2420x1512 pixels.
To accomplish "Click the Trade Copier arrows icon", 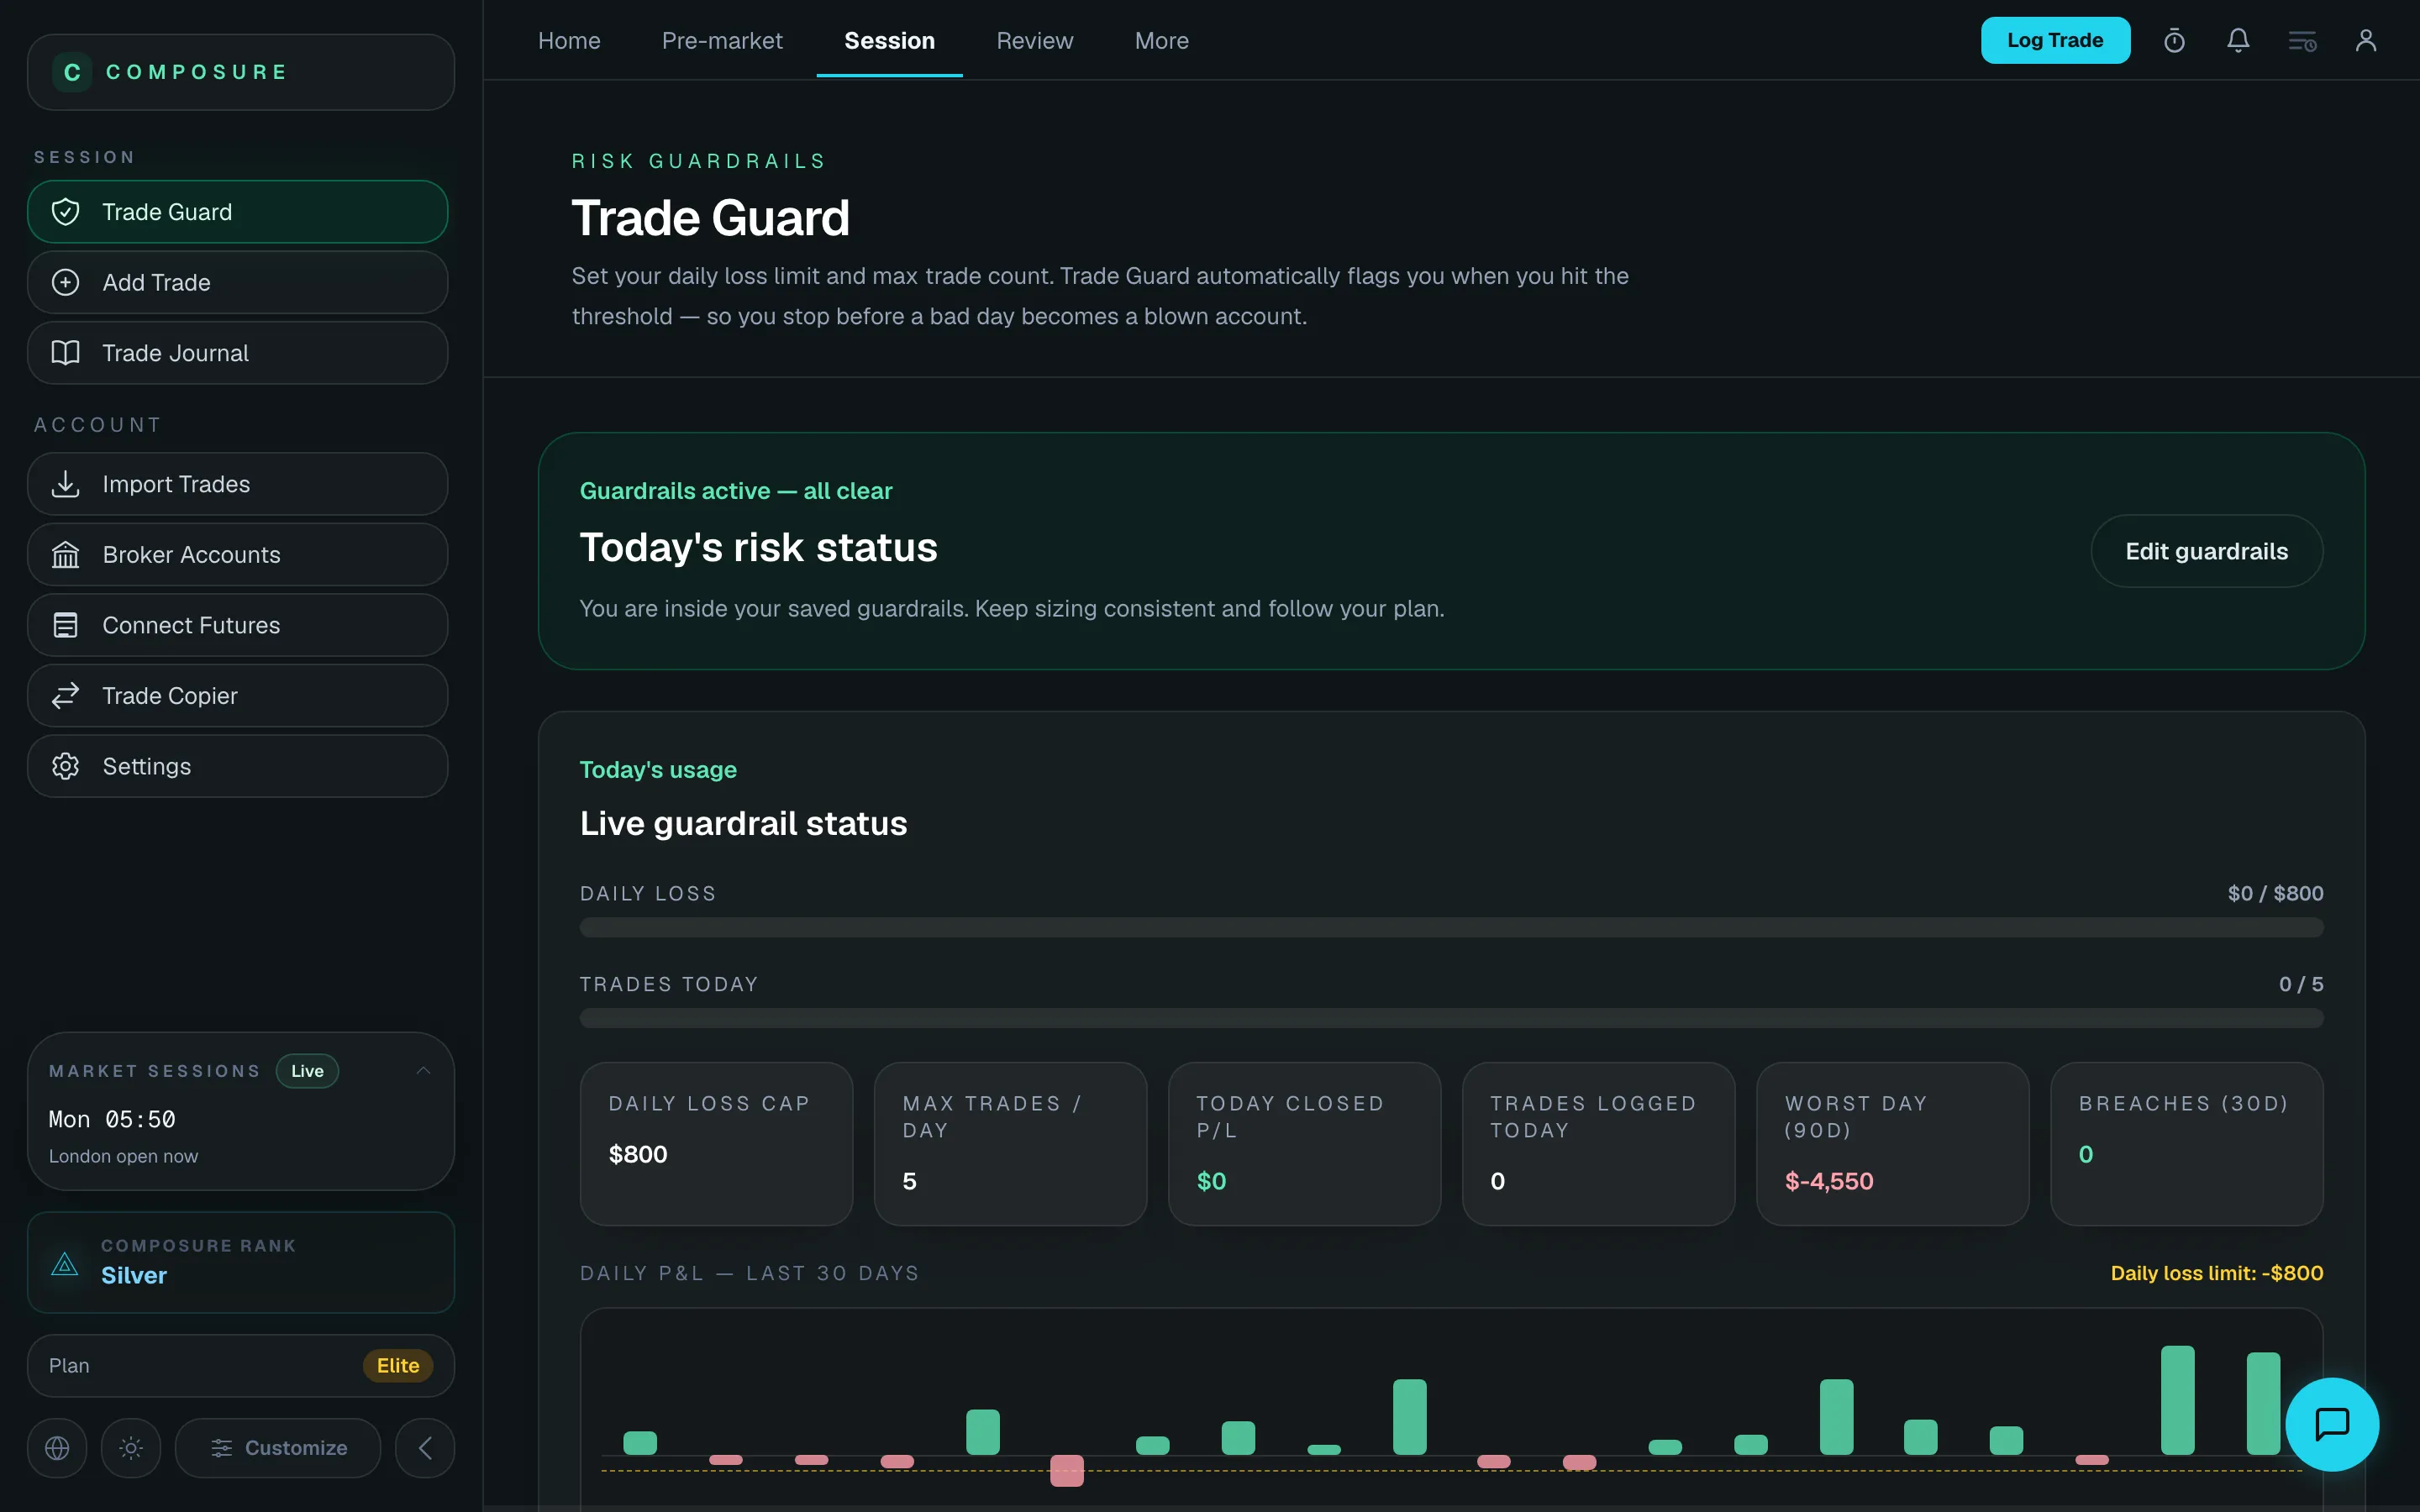I will [66, 696].
